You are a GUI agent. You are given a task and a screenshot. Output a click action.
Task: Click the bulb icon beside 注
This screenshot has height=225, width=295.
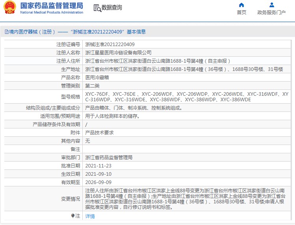coord(73,216)
